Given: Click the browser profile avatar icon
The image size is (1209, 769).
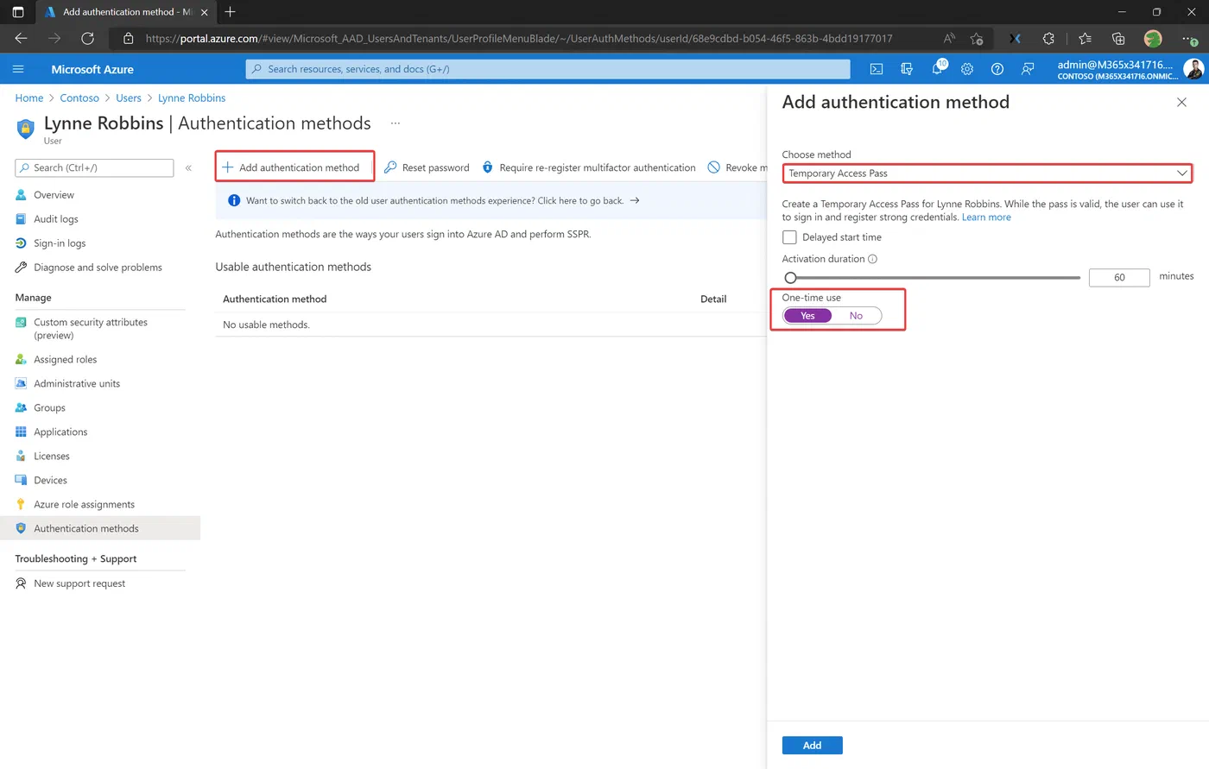Looking at the screenshot, I should pyautogui.click(x=1153, y=38).
